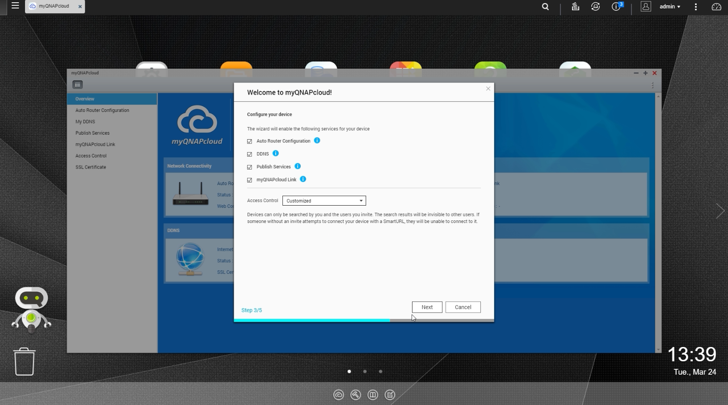The width and height of the screenshot is (728, 405).
Task: Click the search magnifier icon in top bar
Action: point(545,7)
